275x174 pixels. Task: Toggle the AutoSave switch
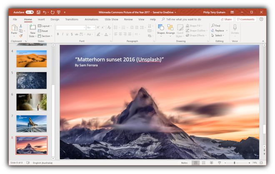click(x=30, y=12)
